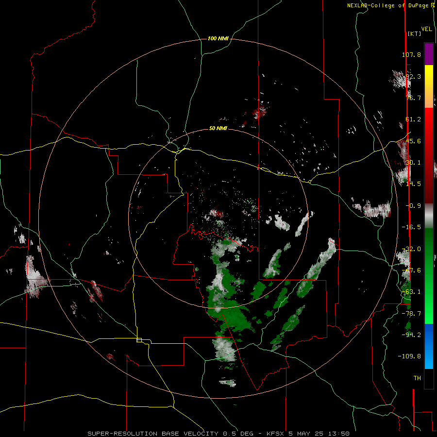Click the 45.6 velocity scale value
The height and width of the screenshot is (437, 437).
tap(413, 141)
